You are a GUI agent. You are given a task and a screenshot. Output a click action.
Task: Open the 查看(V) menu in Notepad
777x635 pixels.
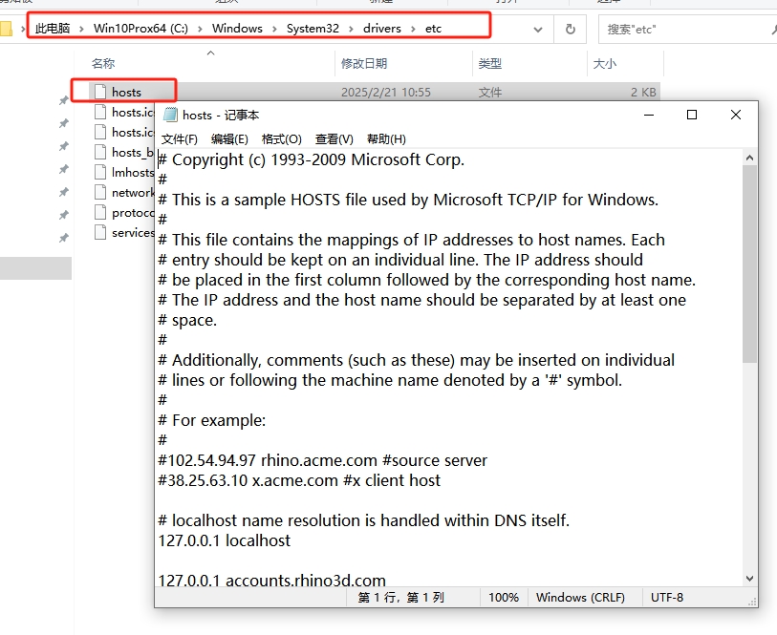tap(334, 139)
